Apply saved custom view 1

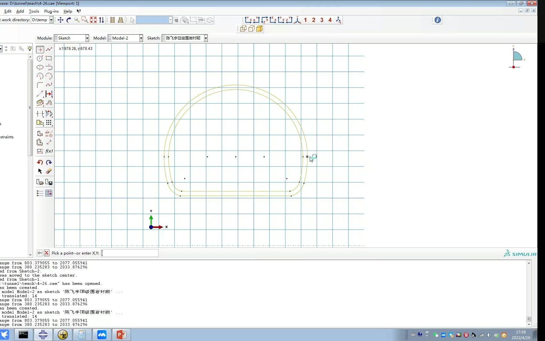tap(305, 20)
